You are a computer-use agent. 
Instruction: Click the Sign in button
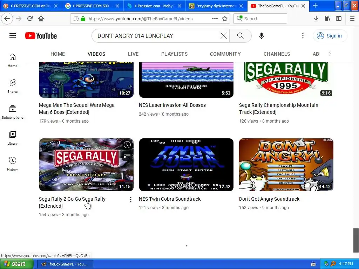point(330,36)
